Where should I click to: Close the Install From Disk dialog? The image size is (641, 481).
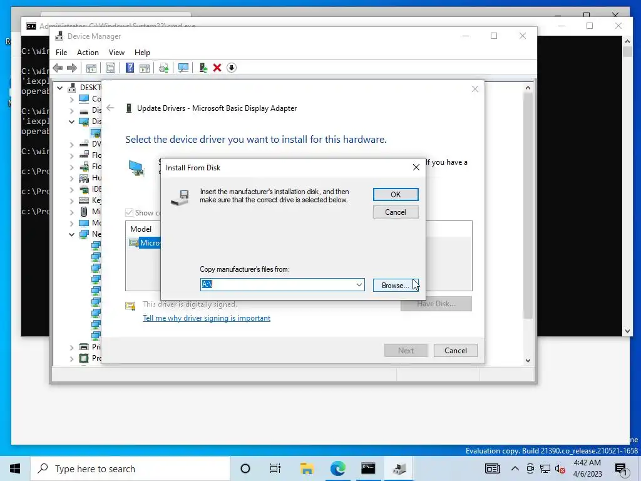[x=416, y=167]
